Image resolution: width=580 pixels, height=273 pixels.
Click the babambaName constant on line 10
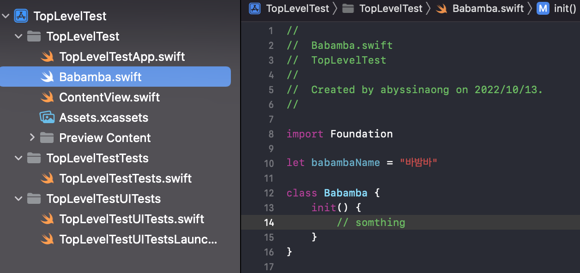coord(345,163)
